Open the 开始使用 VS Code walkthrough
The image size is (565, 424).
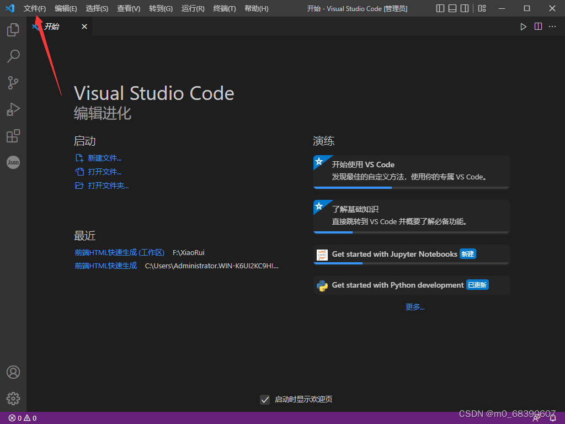[411, 172]
